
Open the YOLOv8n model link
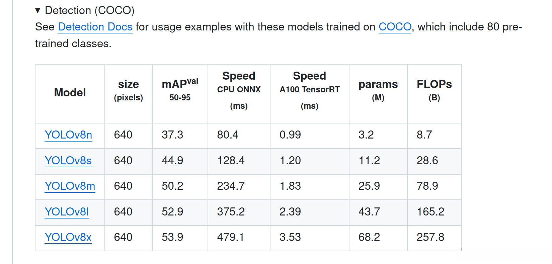68,135
